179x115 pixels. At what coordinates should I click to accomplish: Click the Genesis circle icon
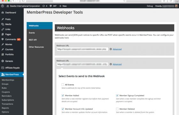point(3,61)
